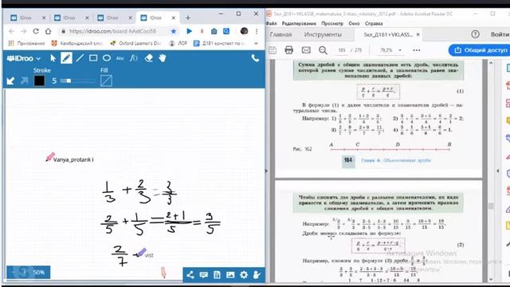The image size is (510, 287).
Task: Click the participants icon in bottom bar
Action: [257, 275]
